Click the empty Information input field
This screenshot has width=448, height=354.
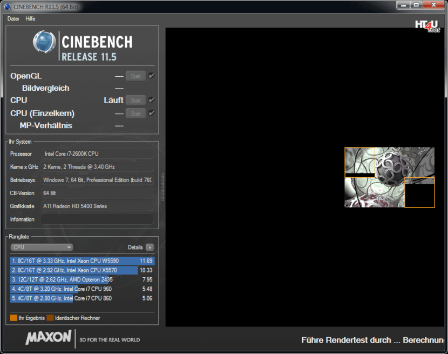[x=98, y=219]
